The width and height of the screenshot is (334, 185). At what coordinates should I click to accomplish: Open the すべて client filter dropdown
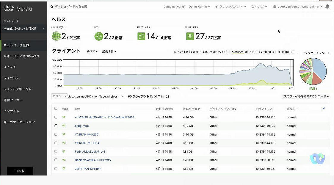pos(92,51)
